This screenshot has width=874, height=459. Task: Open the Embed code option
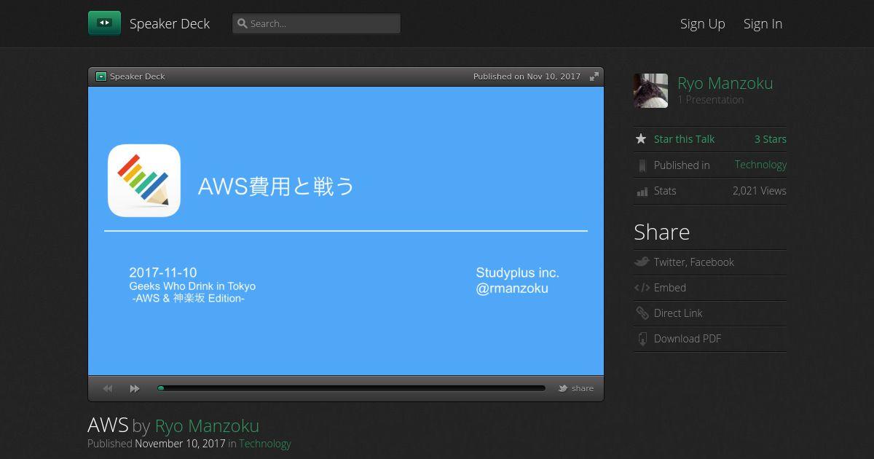tap(669, 288)
